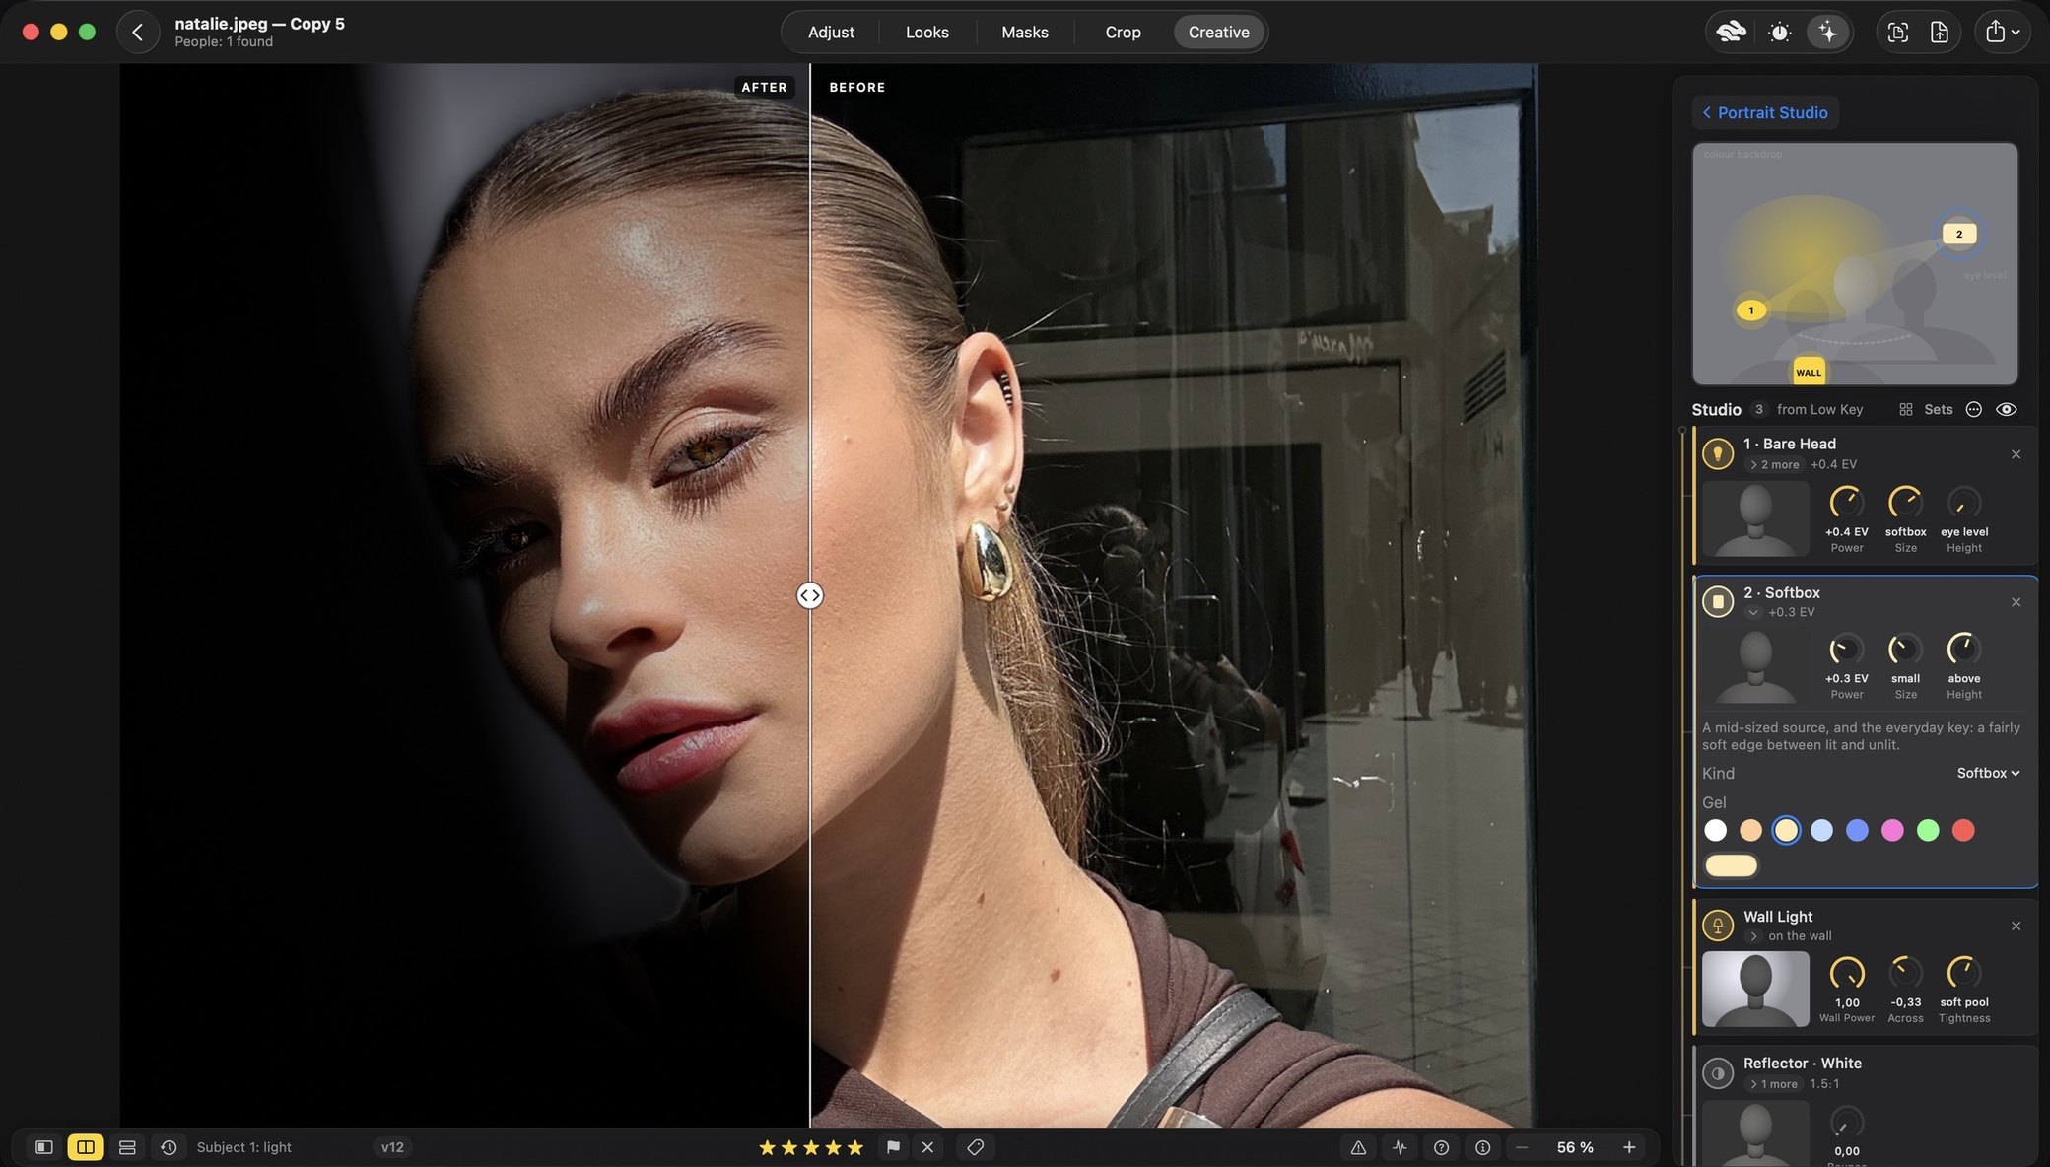Click the sparkle auto-enhance icon
This screenshot has width=2050, height=1167.
tap(1828, 33)
